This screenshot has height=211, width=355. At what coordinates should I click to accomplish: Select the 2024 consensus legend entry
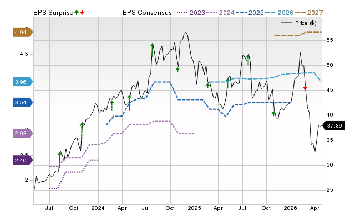click(220, 13)
